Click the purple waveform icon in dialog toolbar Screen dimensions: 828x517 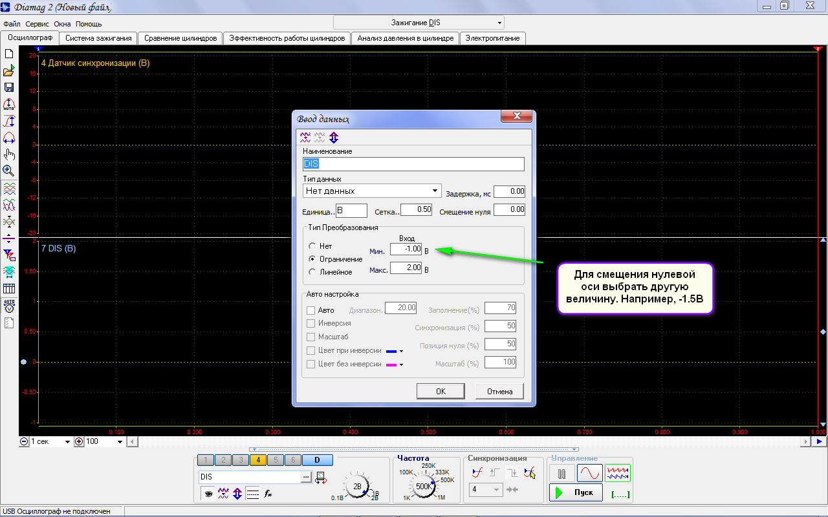[x=305, y=137]
